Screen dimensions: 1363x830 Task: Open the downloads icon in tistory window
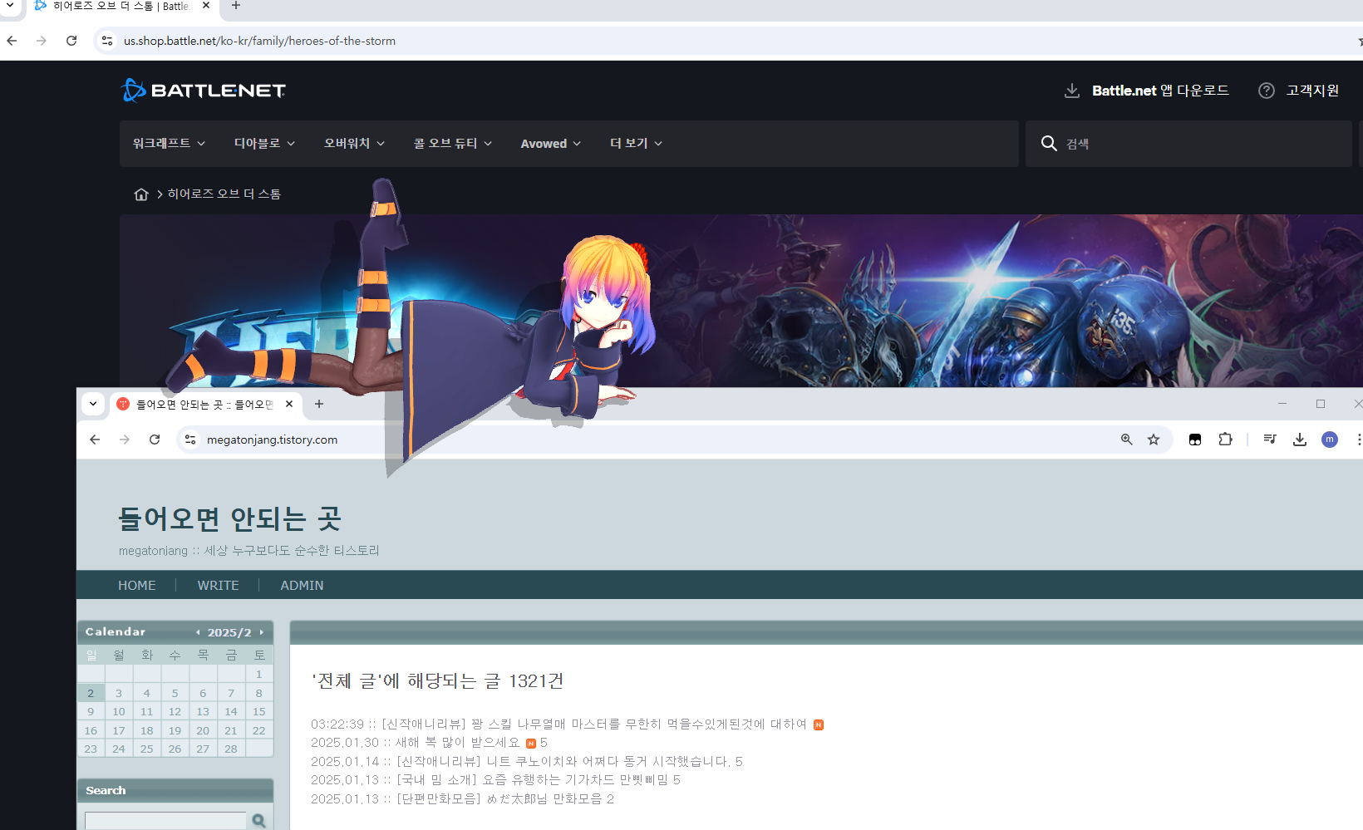click(x=1300, y=440)
